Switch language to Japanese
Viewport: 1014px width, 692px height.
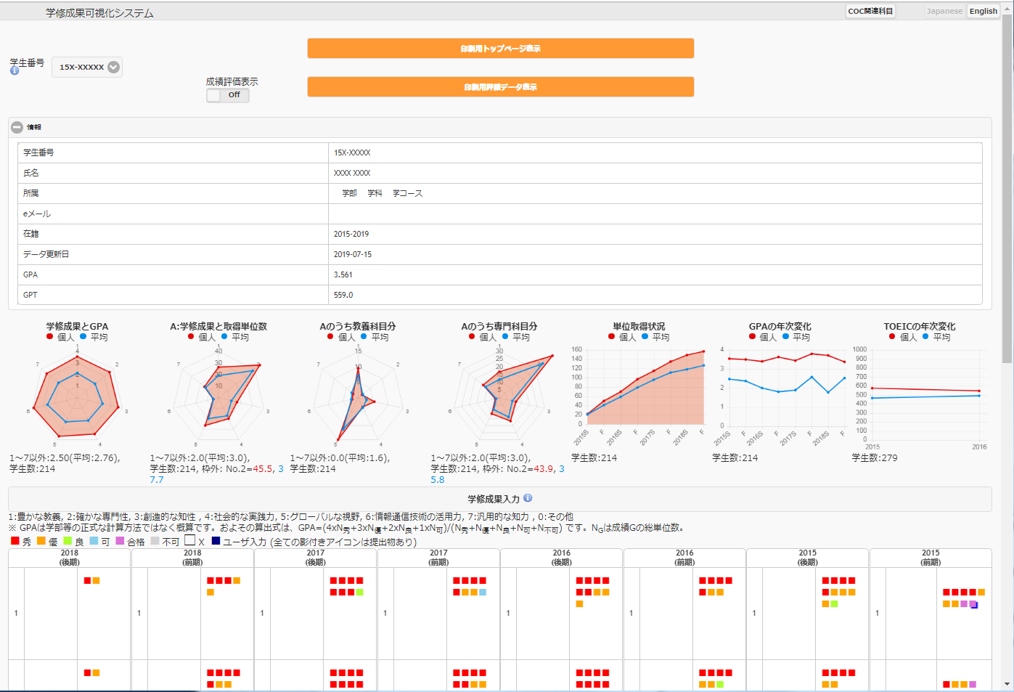(944, 11)
